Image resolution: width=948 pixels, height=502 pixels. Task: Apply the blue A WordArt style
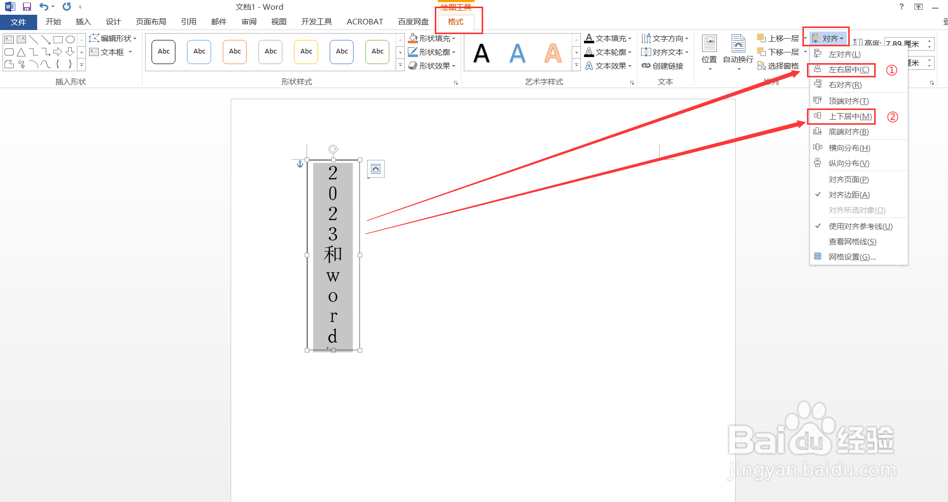[517, 53]
